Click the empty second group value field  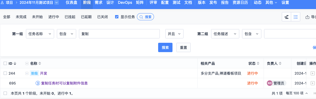coord(290,34)
